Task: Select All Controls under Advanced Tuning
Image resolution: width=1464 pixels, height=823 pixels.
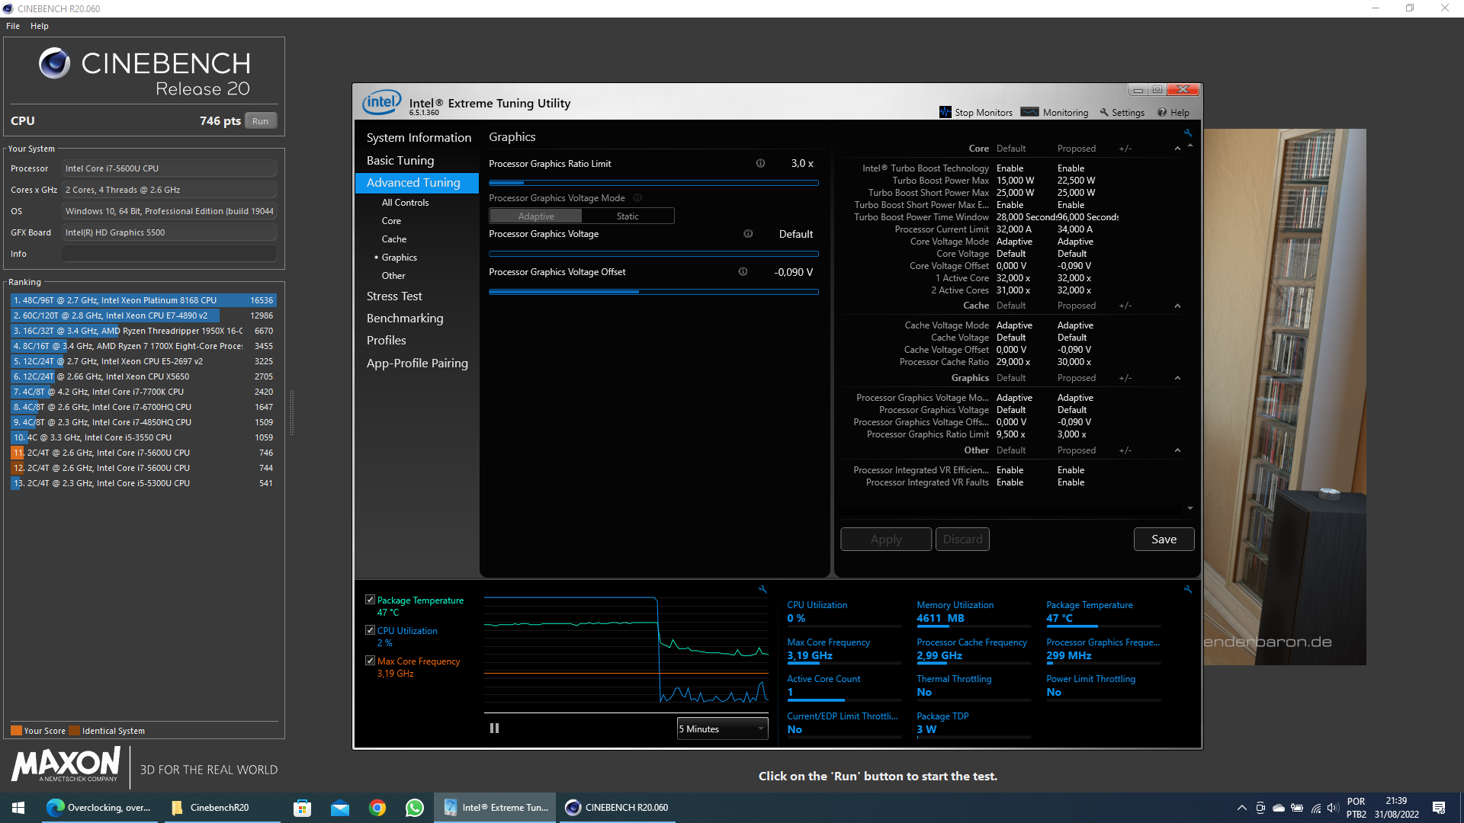Action: coord(406,203)
